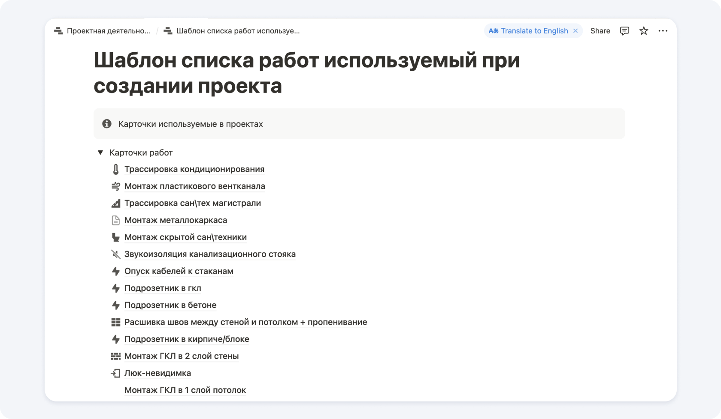Viewport: 721px width, 419px height.
Task: Click the wind icon beside Монтаж пластикового вентканала
Action: tap(115, 186)
